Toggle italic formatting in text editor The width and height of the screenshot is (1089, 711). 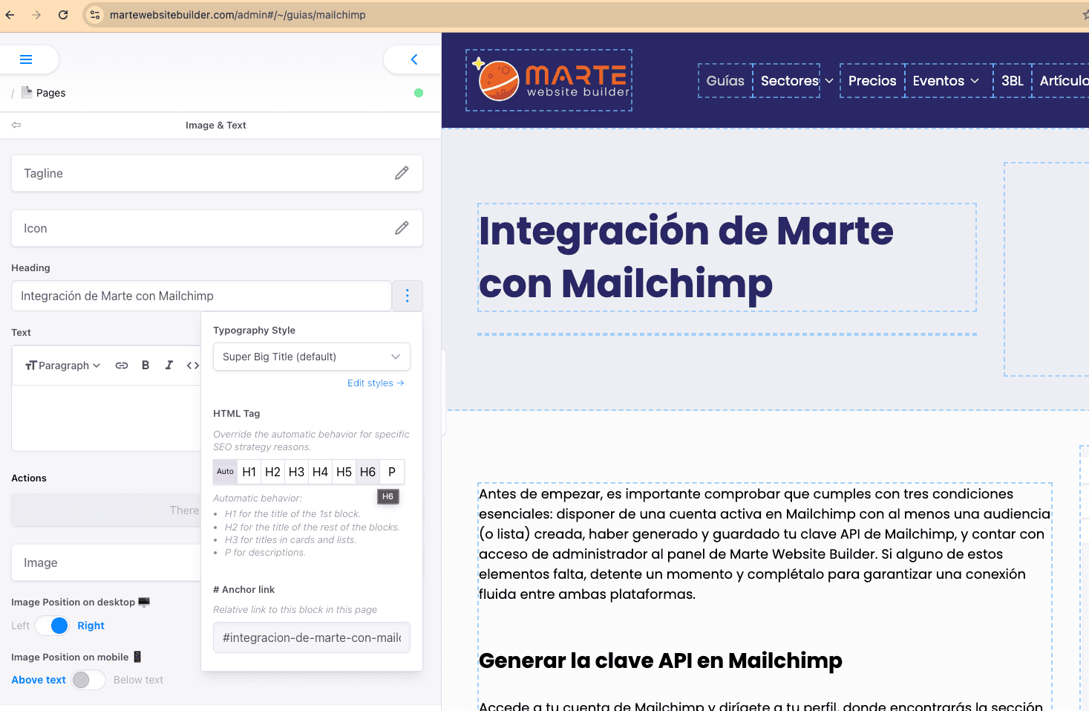point(169,366)
